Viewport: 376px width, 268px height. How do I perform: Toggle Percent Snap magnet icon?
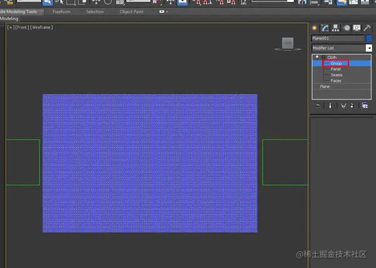(x=221, y=2)
